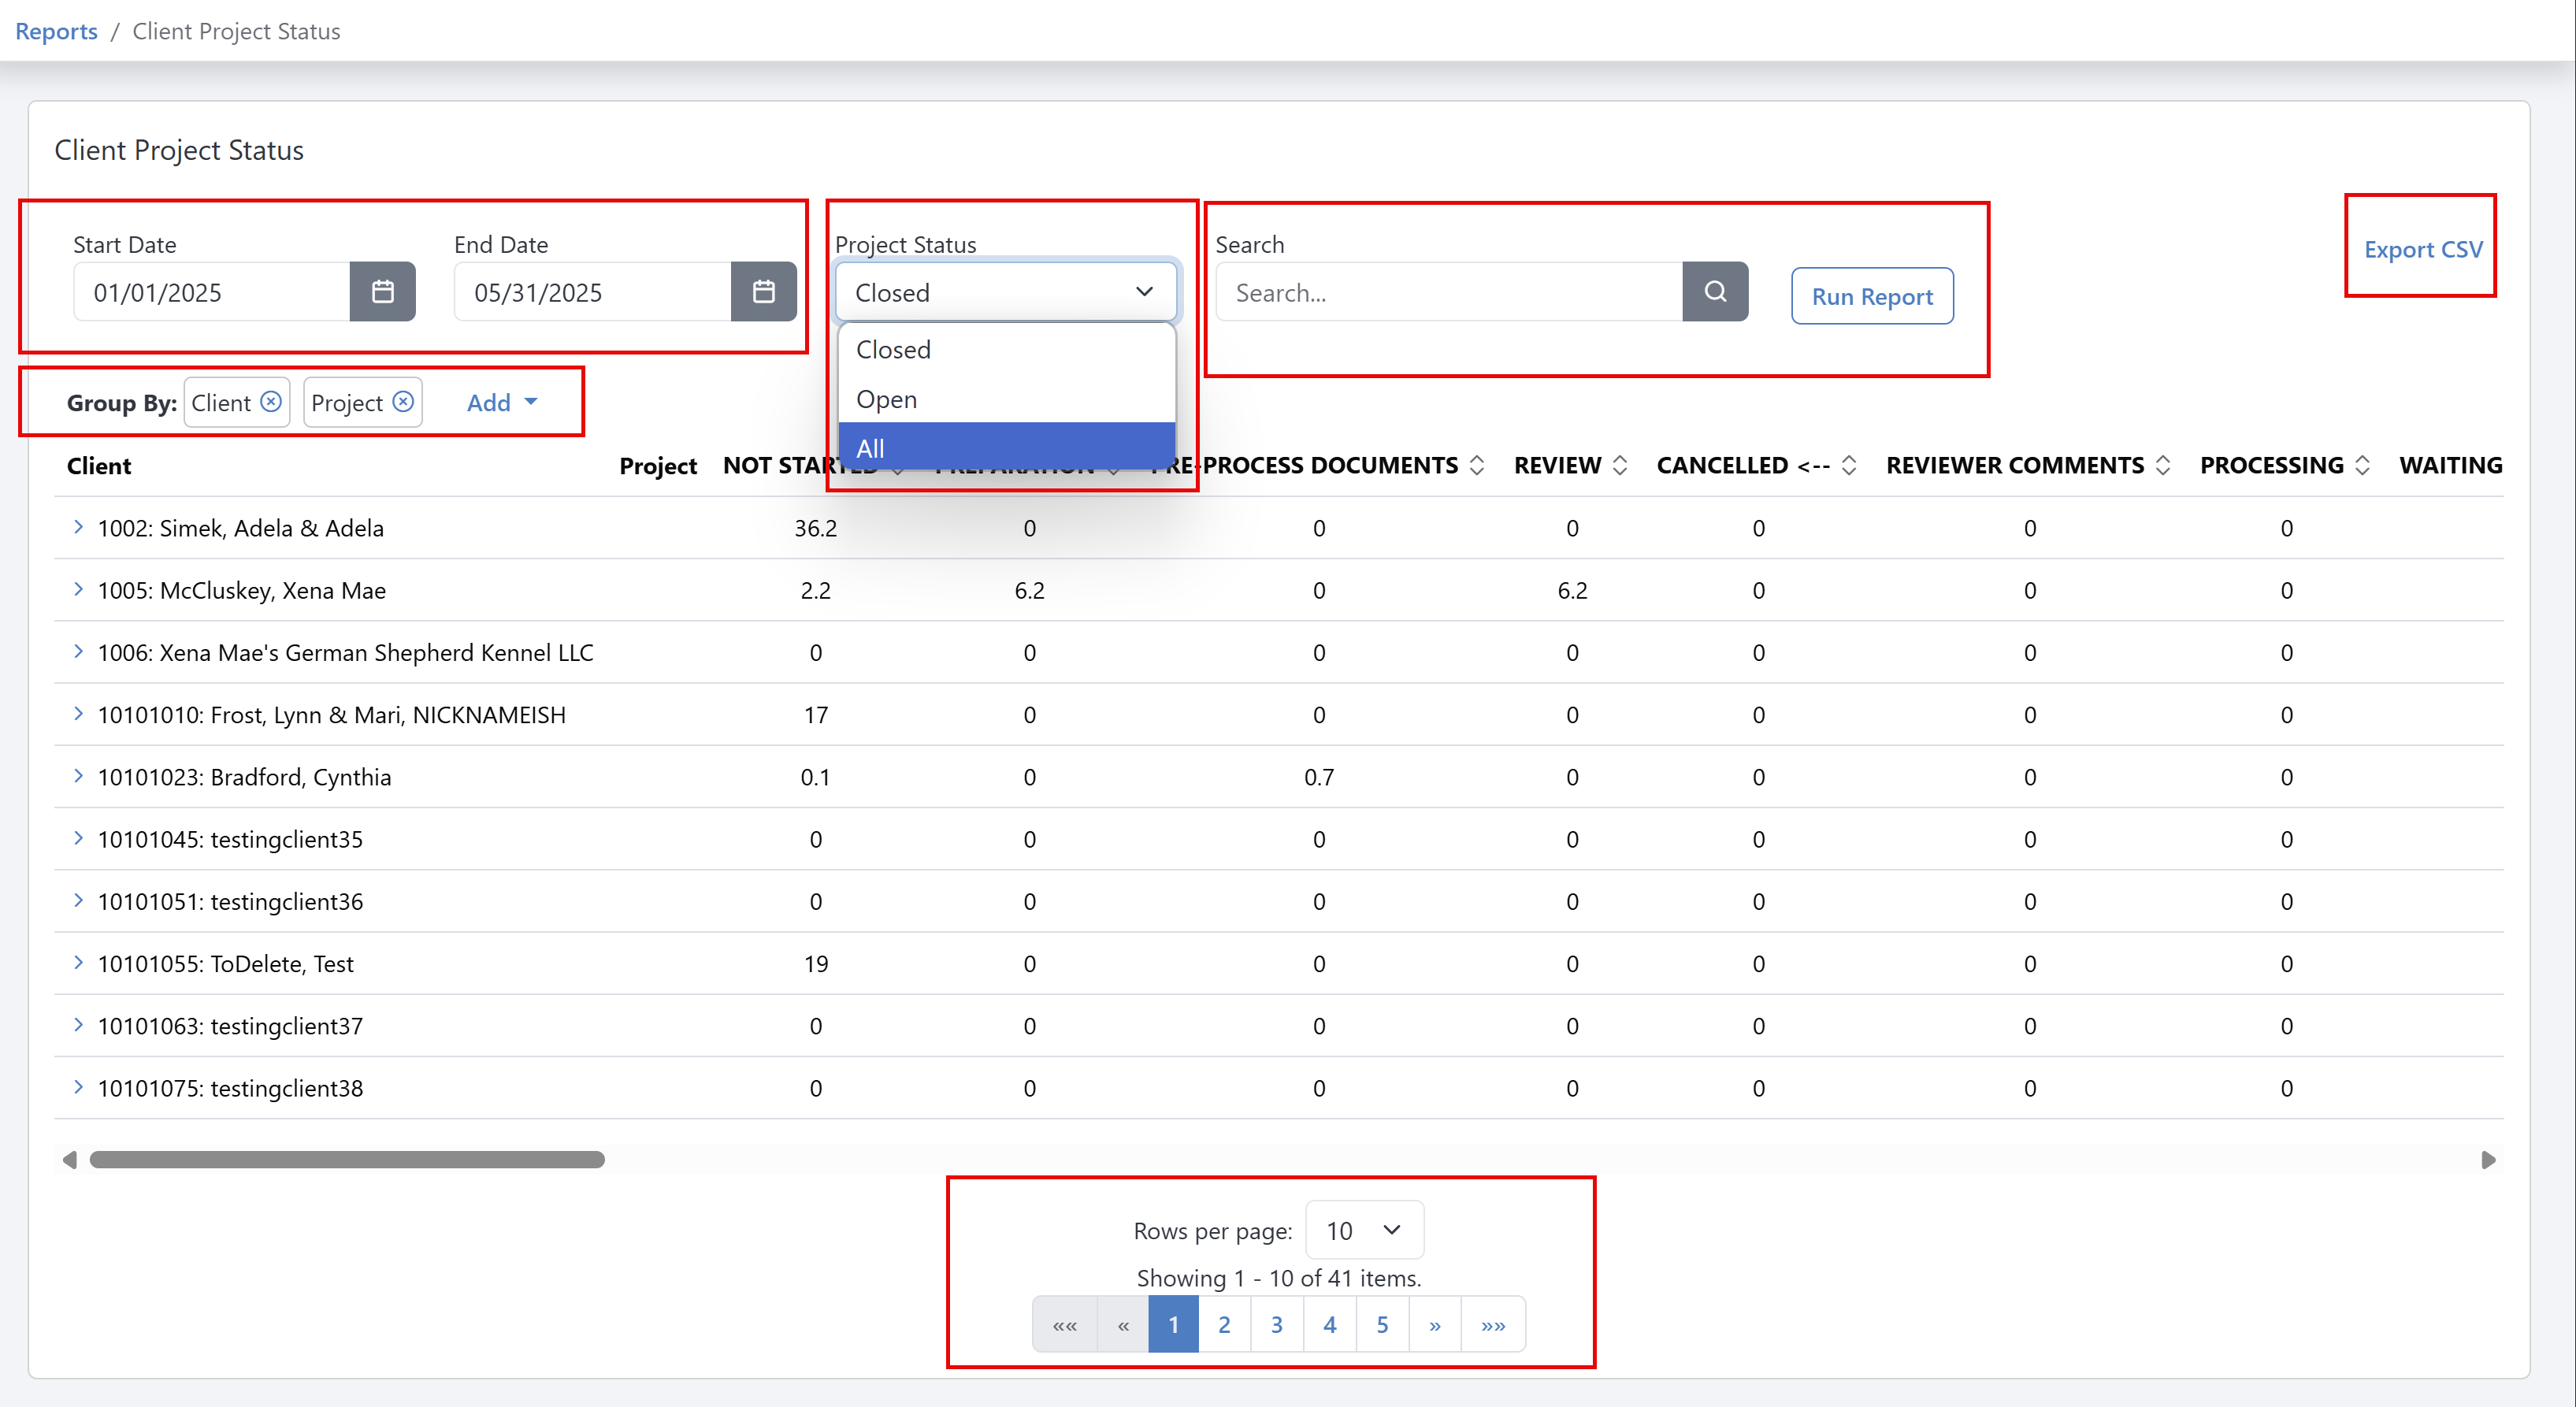Click the horizontal table scrollbar thumb

coord(346,1160)
